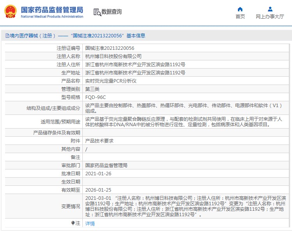This screenshot has height=231, width=292.
Task: Select 杭州博日科技股份有限公司 registrant name
Action: click(x=113, y=56)
